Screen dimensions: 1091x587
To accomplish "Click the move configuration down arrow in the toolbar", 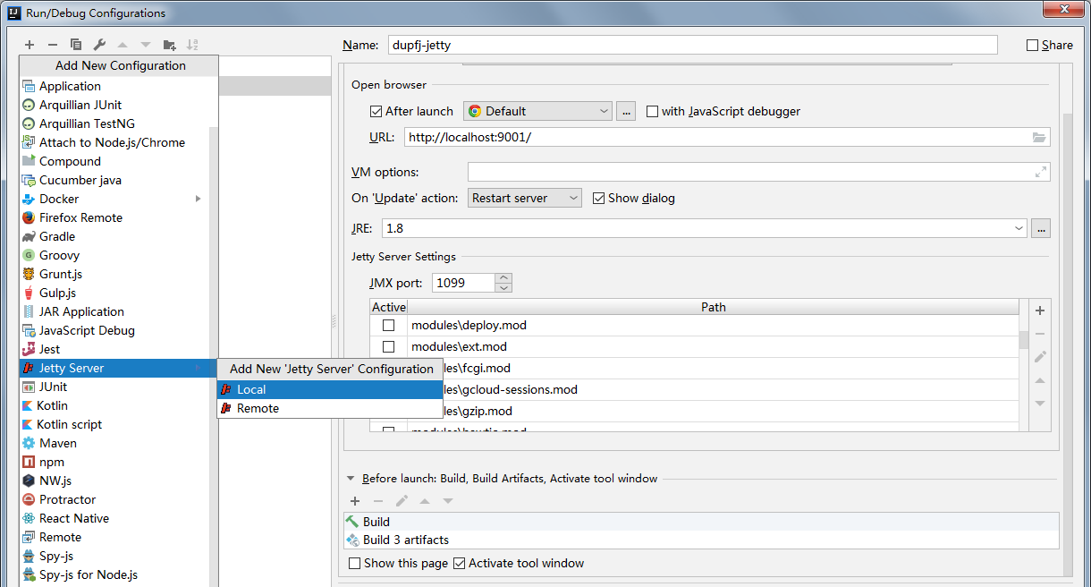I will (146, 45).
